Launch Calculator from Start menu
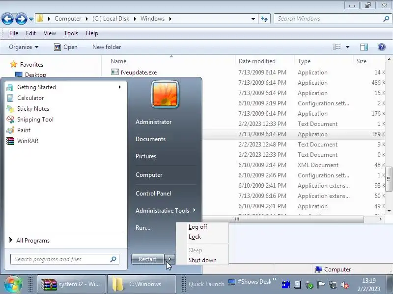Viewport: 393px width, 294px height. coord(30,98)
